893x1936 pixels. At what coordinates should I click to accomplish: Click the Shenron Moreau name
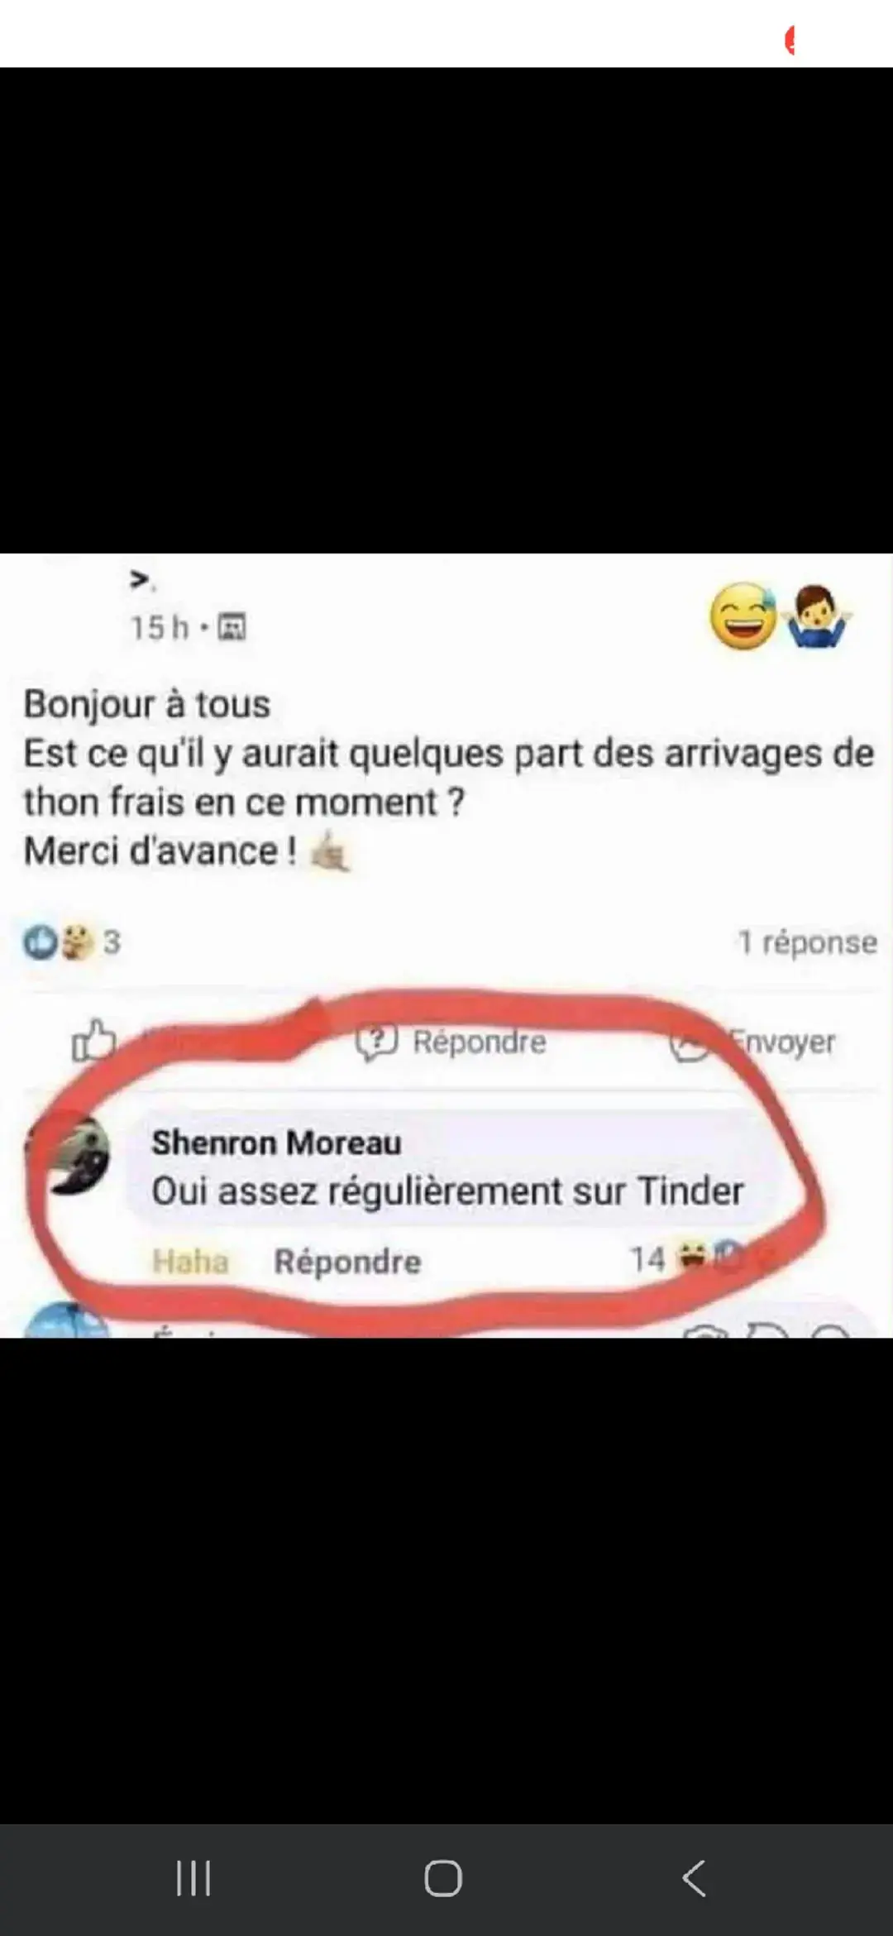coord(276,1143)
